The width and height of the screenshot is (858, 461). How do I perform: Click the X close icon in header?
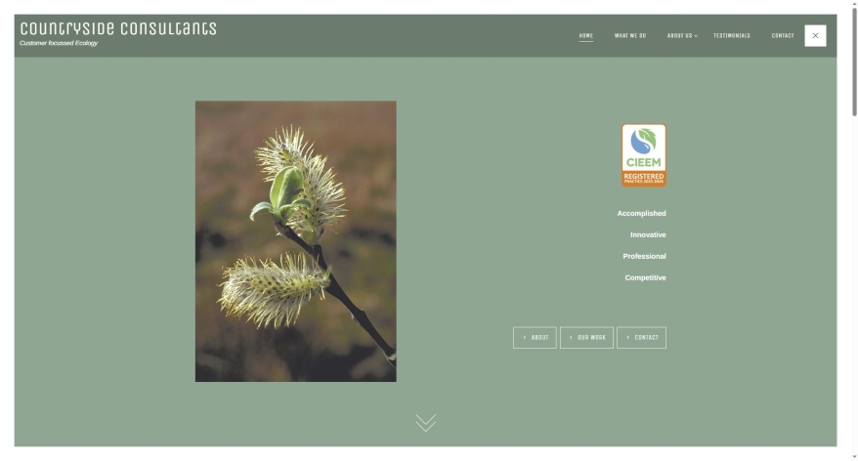[815, 35]
